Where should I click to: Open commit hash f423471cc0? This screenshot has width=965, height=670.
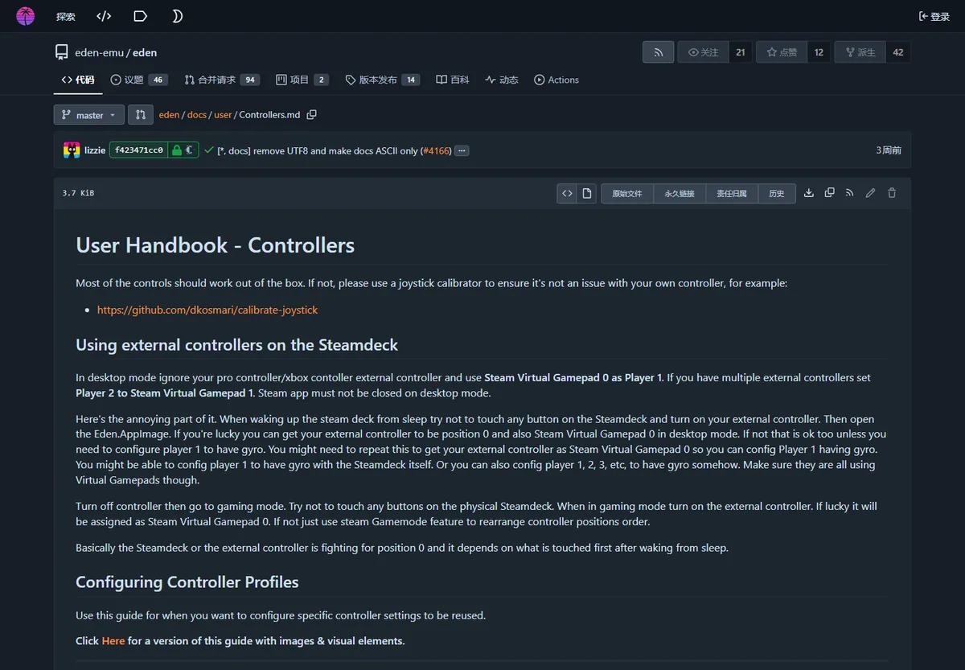[x=138, y=150]
